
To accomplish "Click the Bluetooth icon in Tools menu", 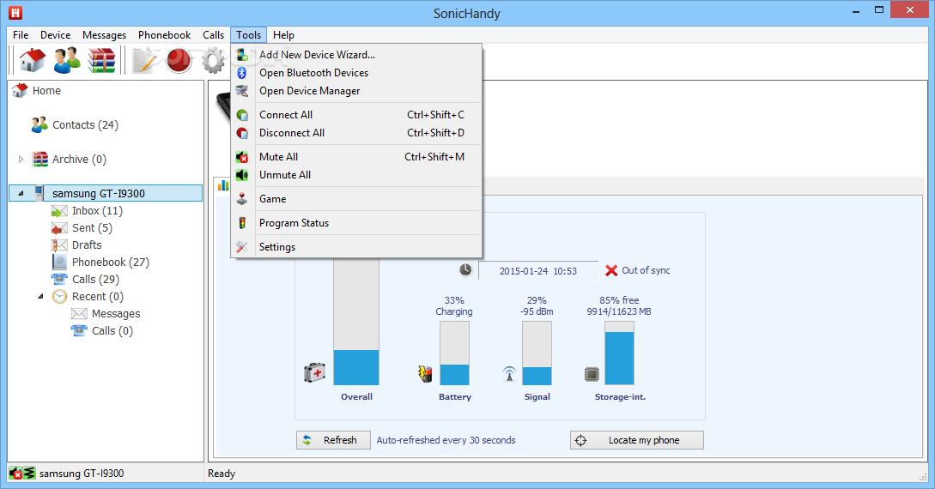I will click(x=242, y=73).
